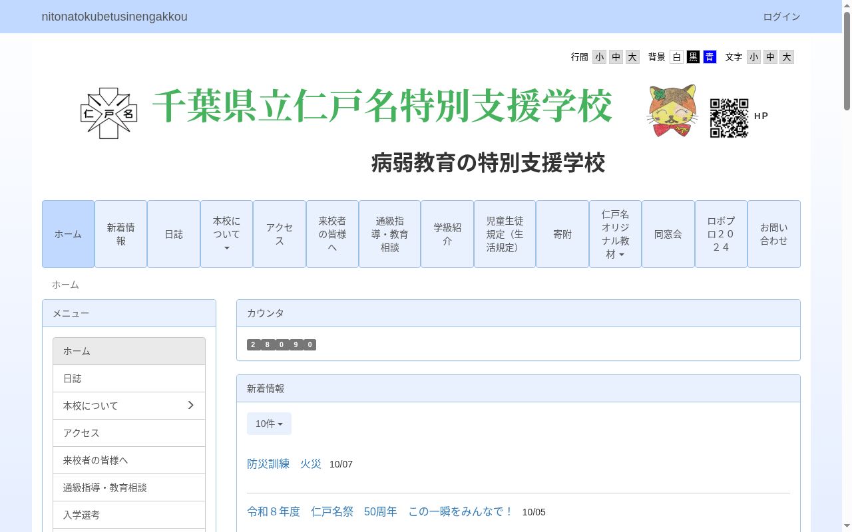852x532 pixels.
Task: Open the 日誌 navigation tab
Action: [x=174, y=234]
